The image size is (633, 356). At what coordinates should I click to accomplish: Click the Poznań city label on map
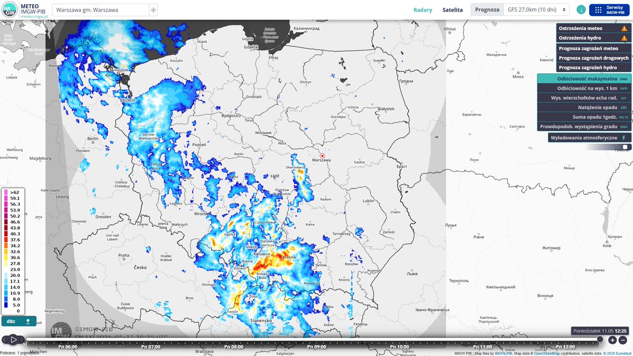(x=199, y=143)
